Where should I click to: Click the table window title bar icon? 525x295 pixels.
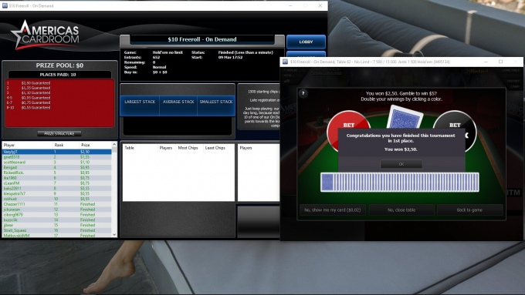coord(285,62)
